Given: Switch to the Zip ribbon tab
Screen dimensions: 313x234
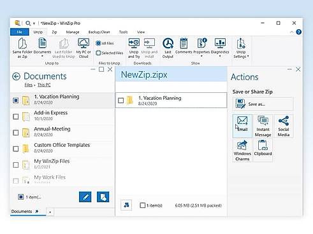Looking at the screenshot, I should click(x=54, y=32).
